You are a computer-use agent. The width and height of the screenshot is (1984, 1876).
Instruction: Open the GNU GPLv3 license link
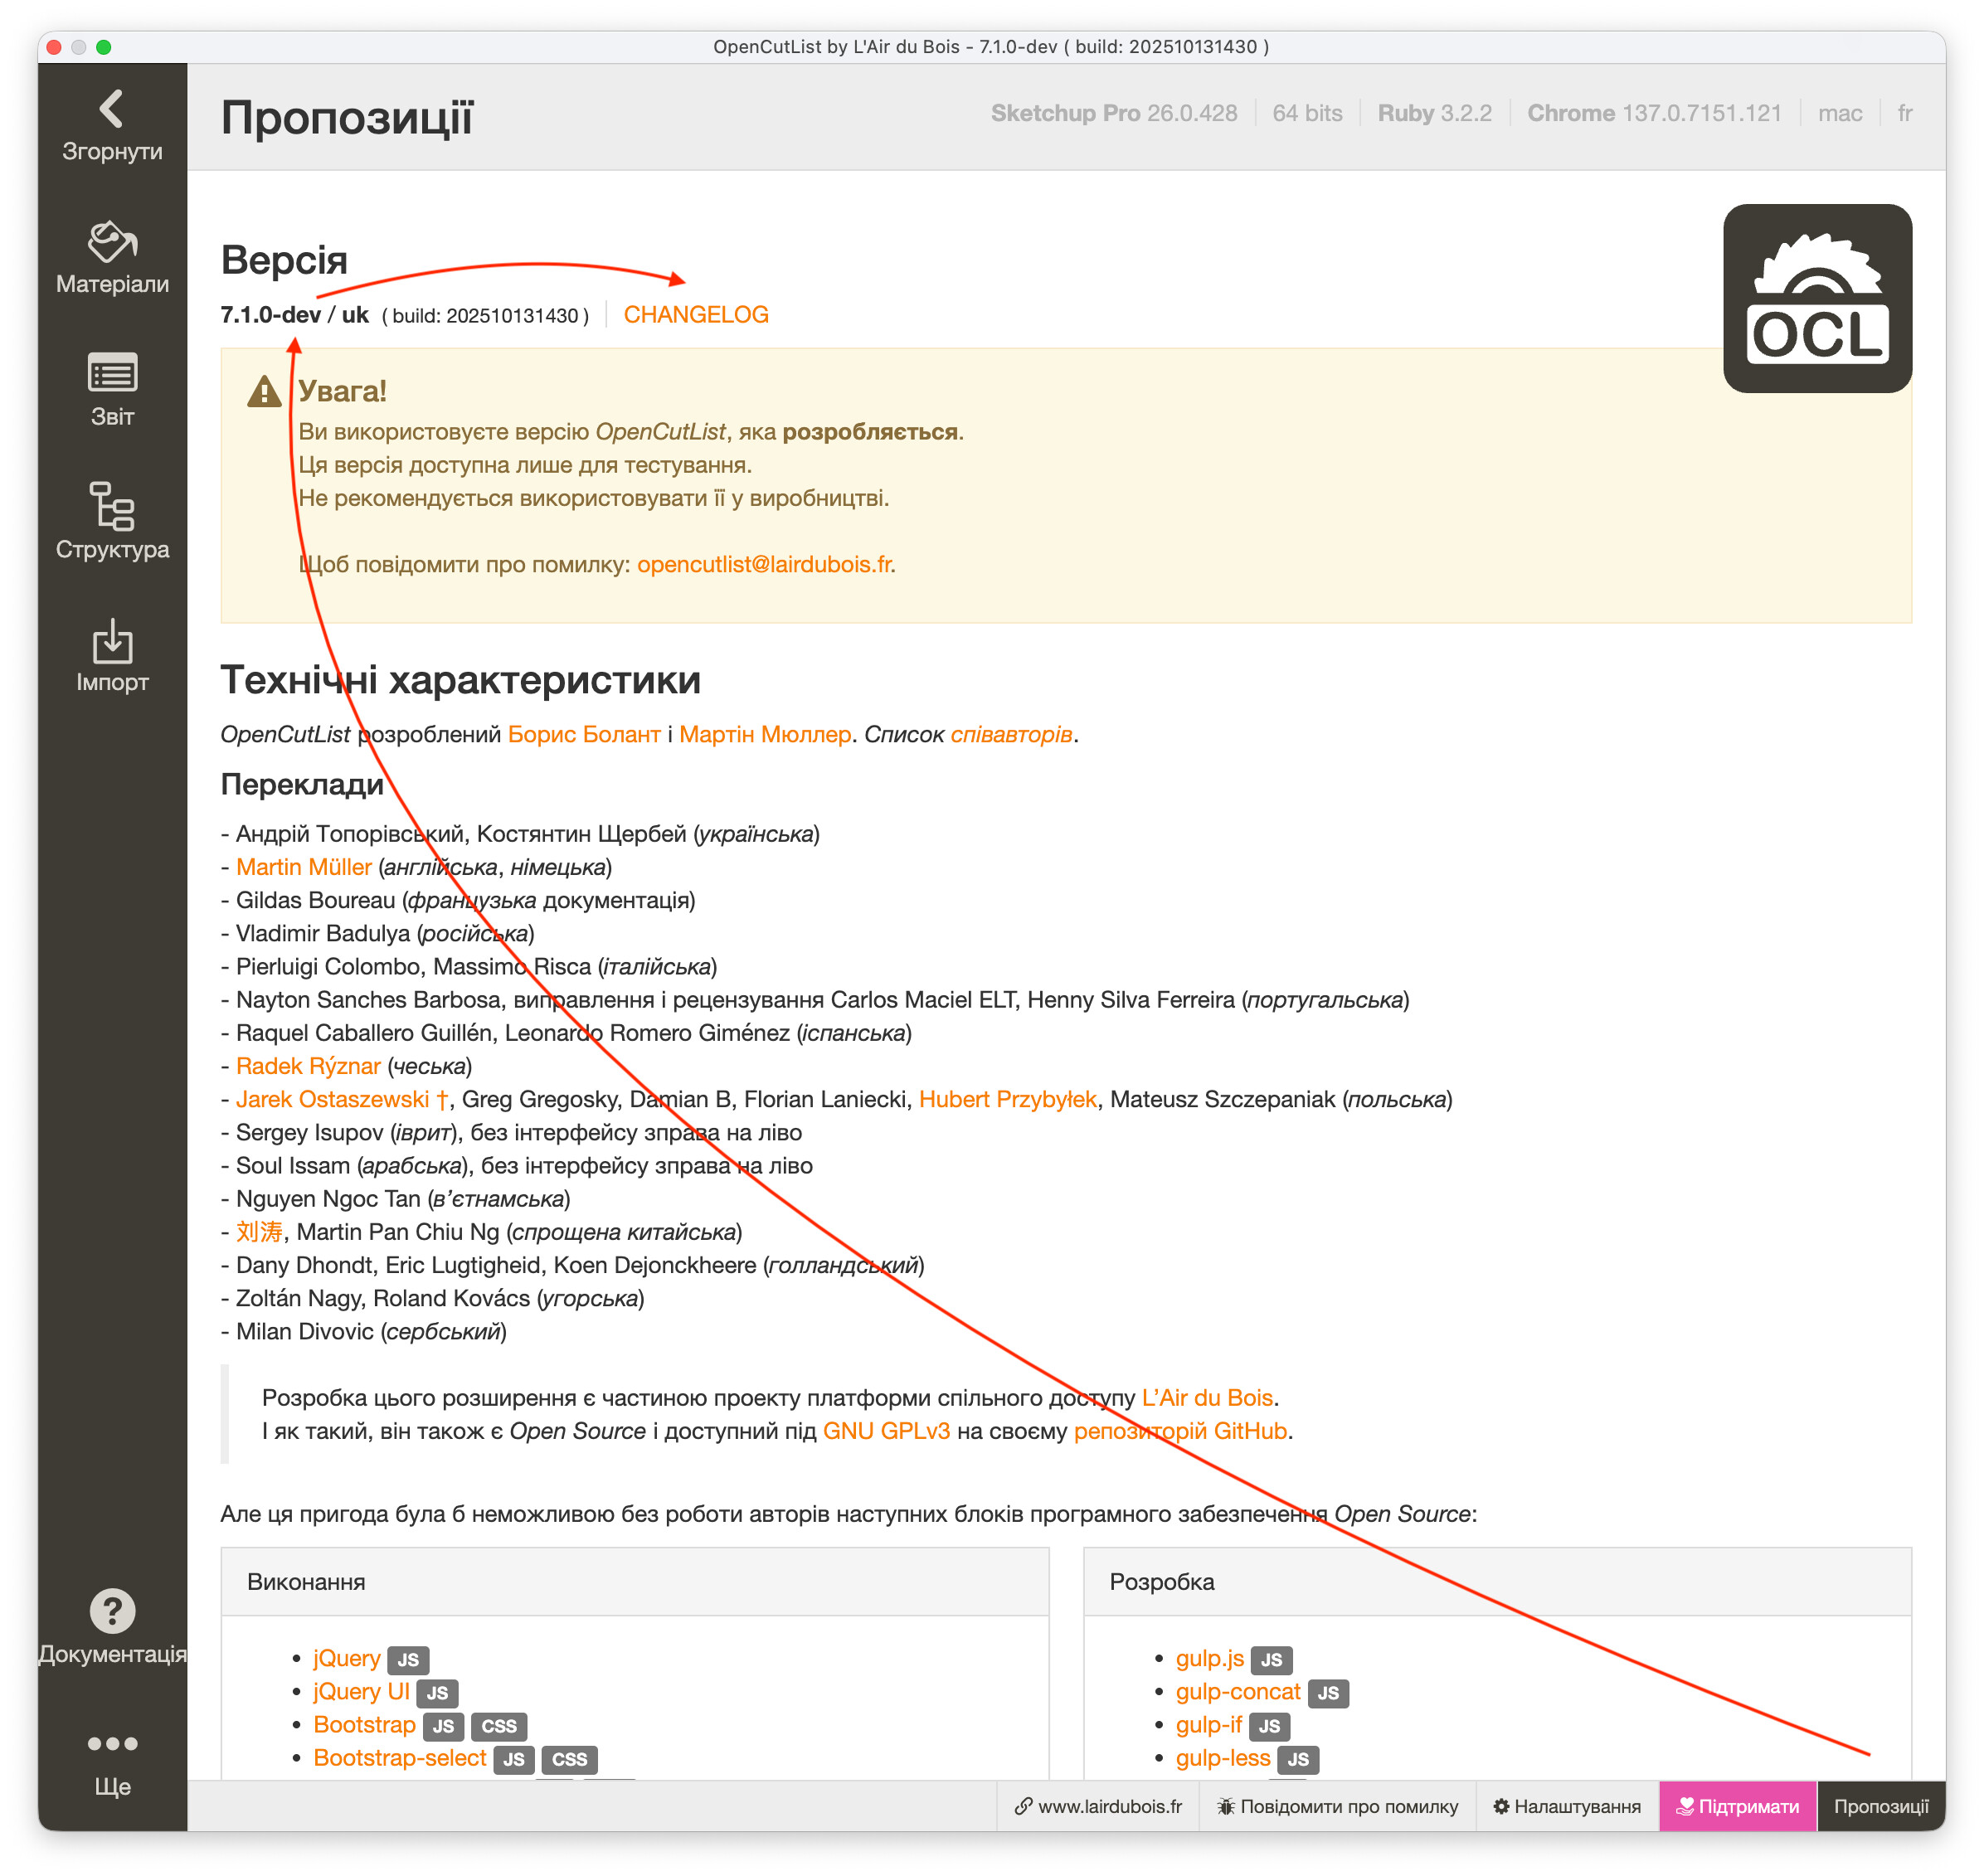pos(886,1432)
